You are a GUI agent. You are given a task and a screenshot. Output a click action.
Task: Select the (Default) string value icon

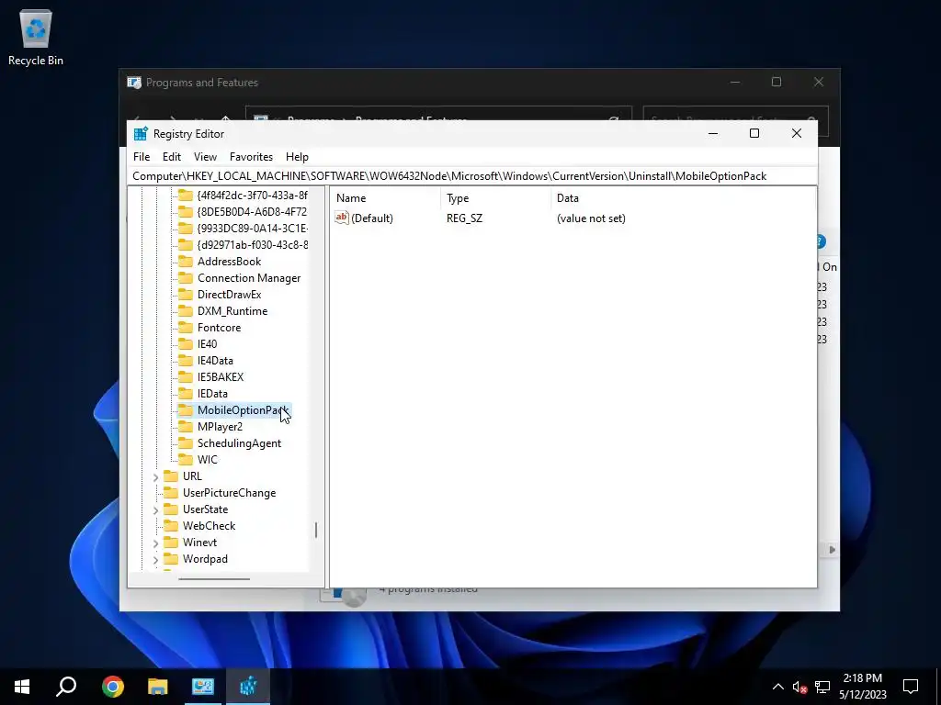(x=342, y=218)
